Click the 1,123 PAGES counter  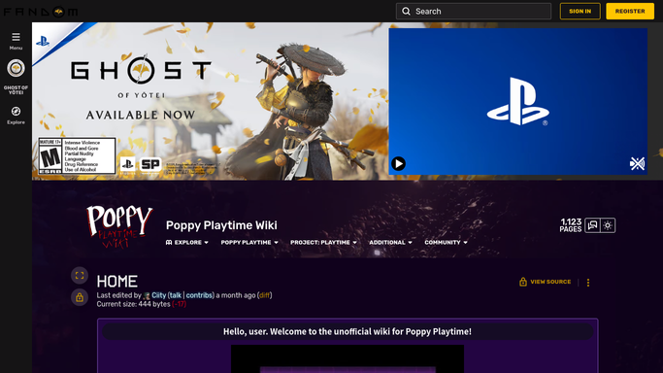pos(571,225)
